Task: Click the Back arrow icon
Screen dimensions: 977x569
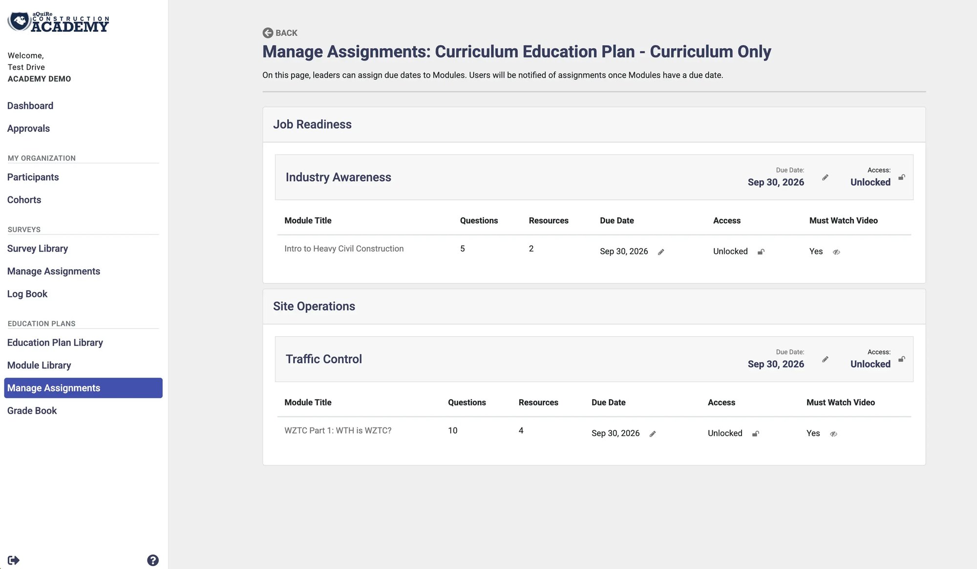Action: pyautogui.click(x=268, y=33)
